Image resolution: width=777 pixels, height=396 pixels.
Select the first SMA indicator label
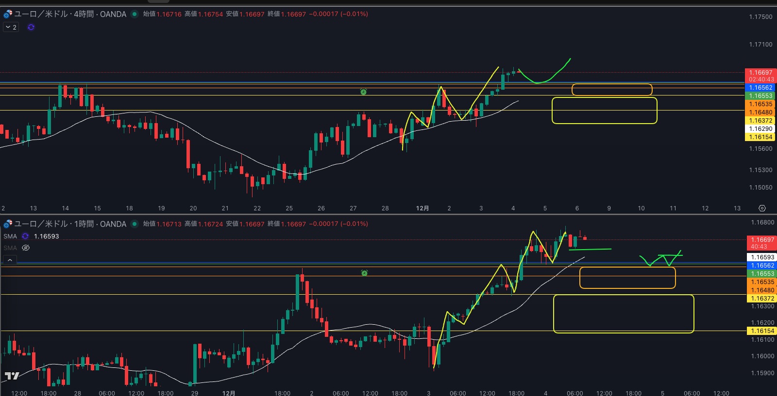[10, 236]
